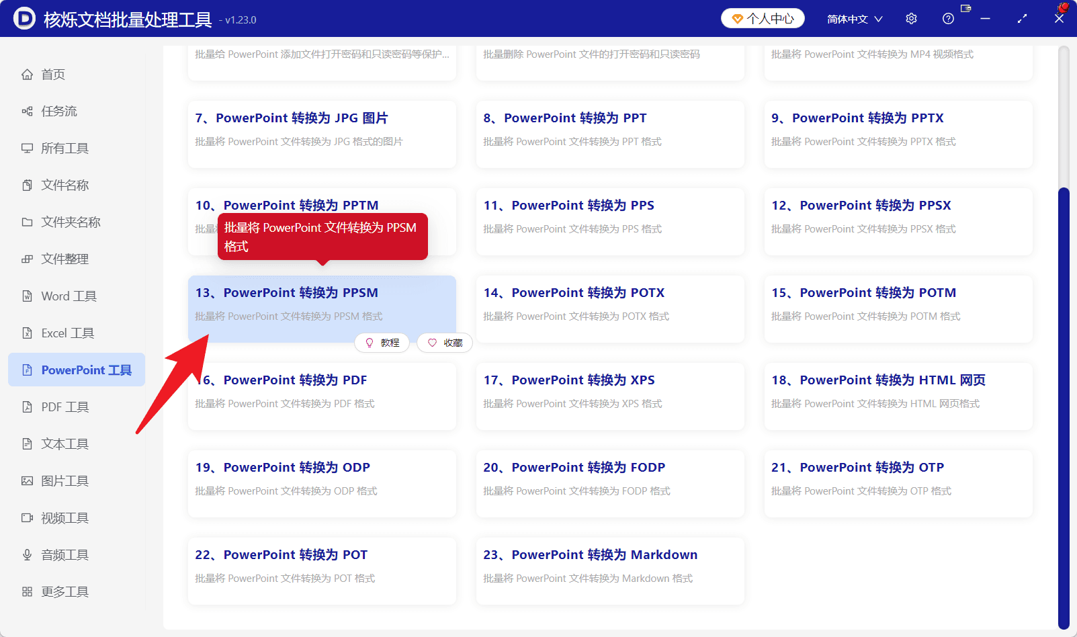The image size is (1077, 637).
Task: Open PowerPoint 转换为 PPS card
Action: coord(610,222)
